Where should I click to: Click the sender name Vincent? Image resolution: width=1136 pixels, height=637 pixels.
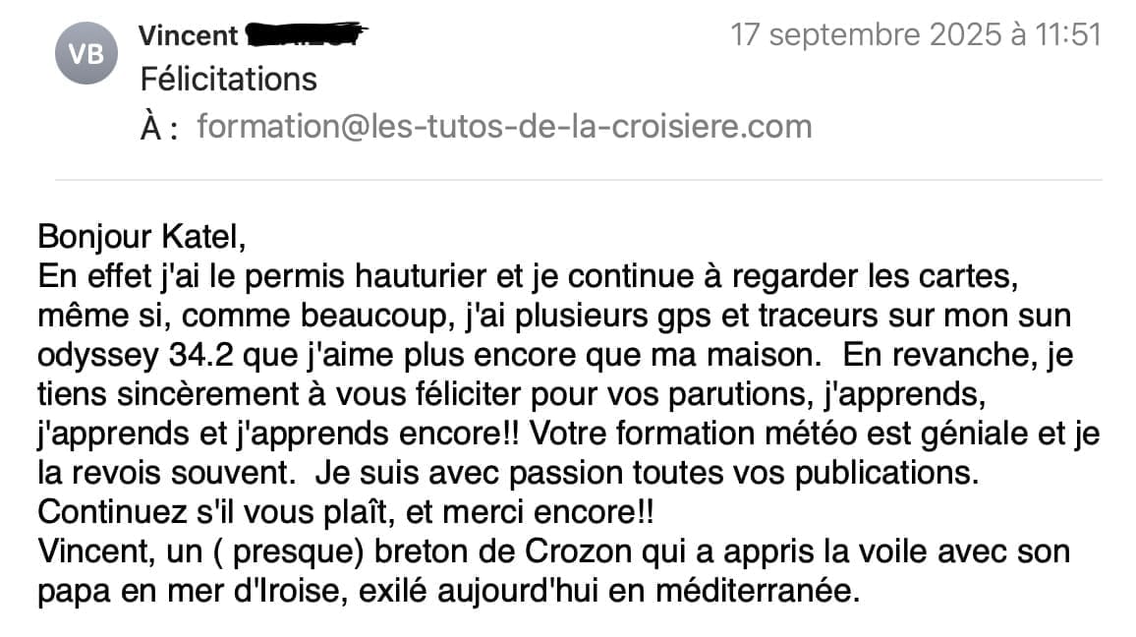pyautogui.click(x=188, y=36)
